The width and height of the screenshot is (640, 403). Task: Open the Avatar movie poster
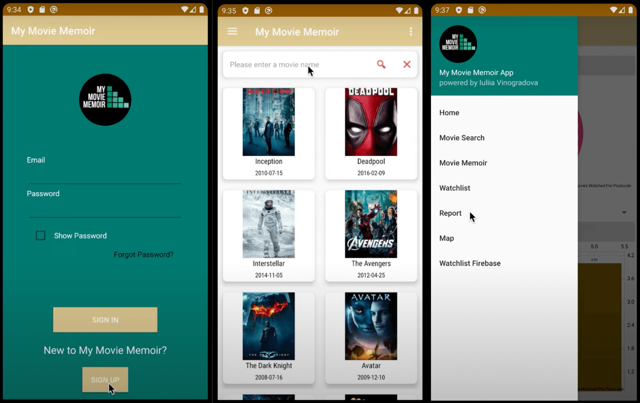point(371,326)
